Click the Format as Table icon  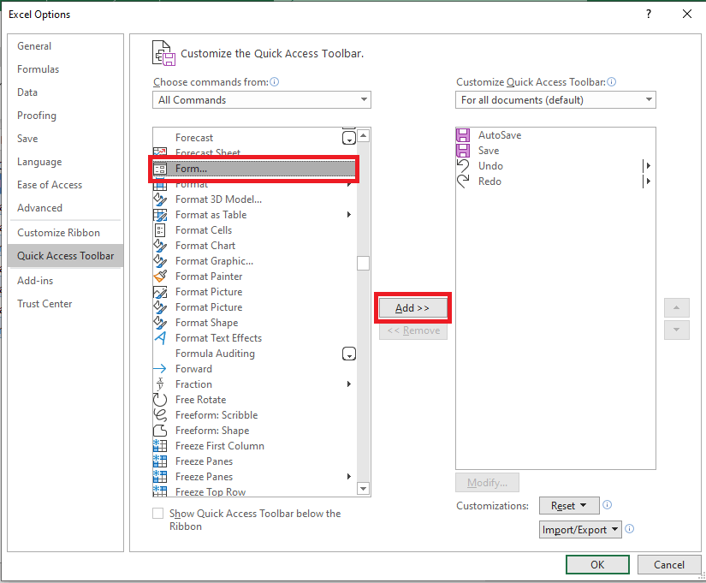160,215
